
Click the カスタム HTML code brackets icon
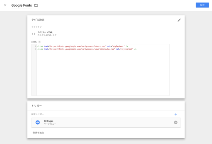coord(34,34)
